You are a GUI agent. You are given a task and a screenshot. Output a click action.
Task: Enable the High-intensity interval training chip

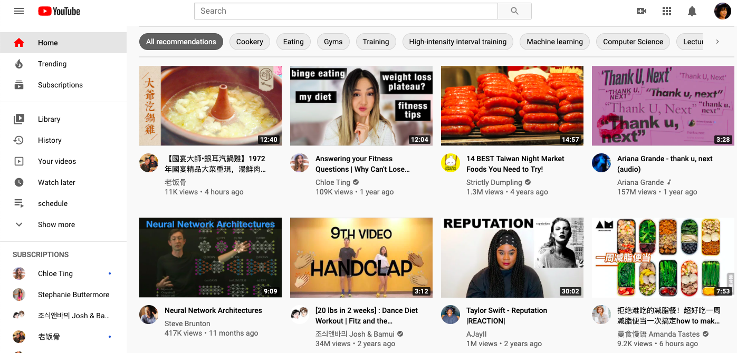pyautogui.click(x=457, y=42)
